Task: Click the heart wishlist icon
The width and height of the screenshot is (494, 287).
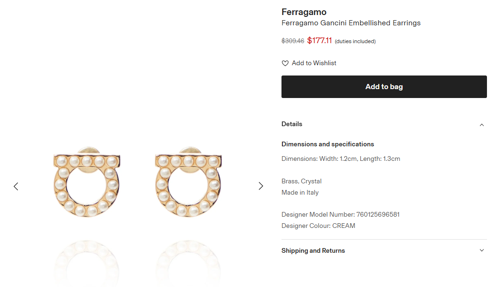Action: 285,63
